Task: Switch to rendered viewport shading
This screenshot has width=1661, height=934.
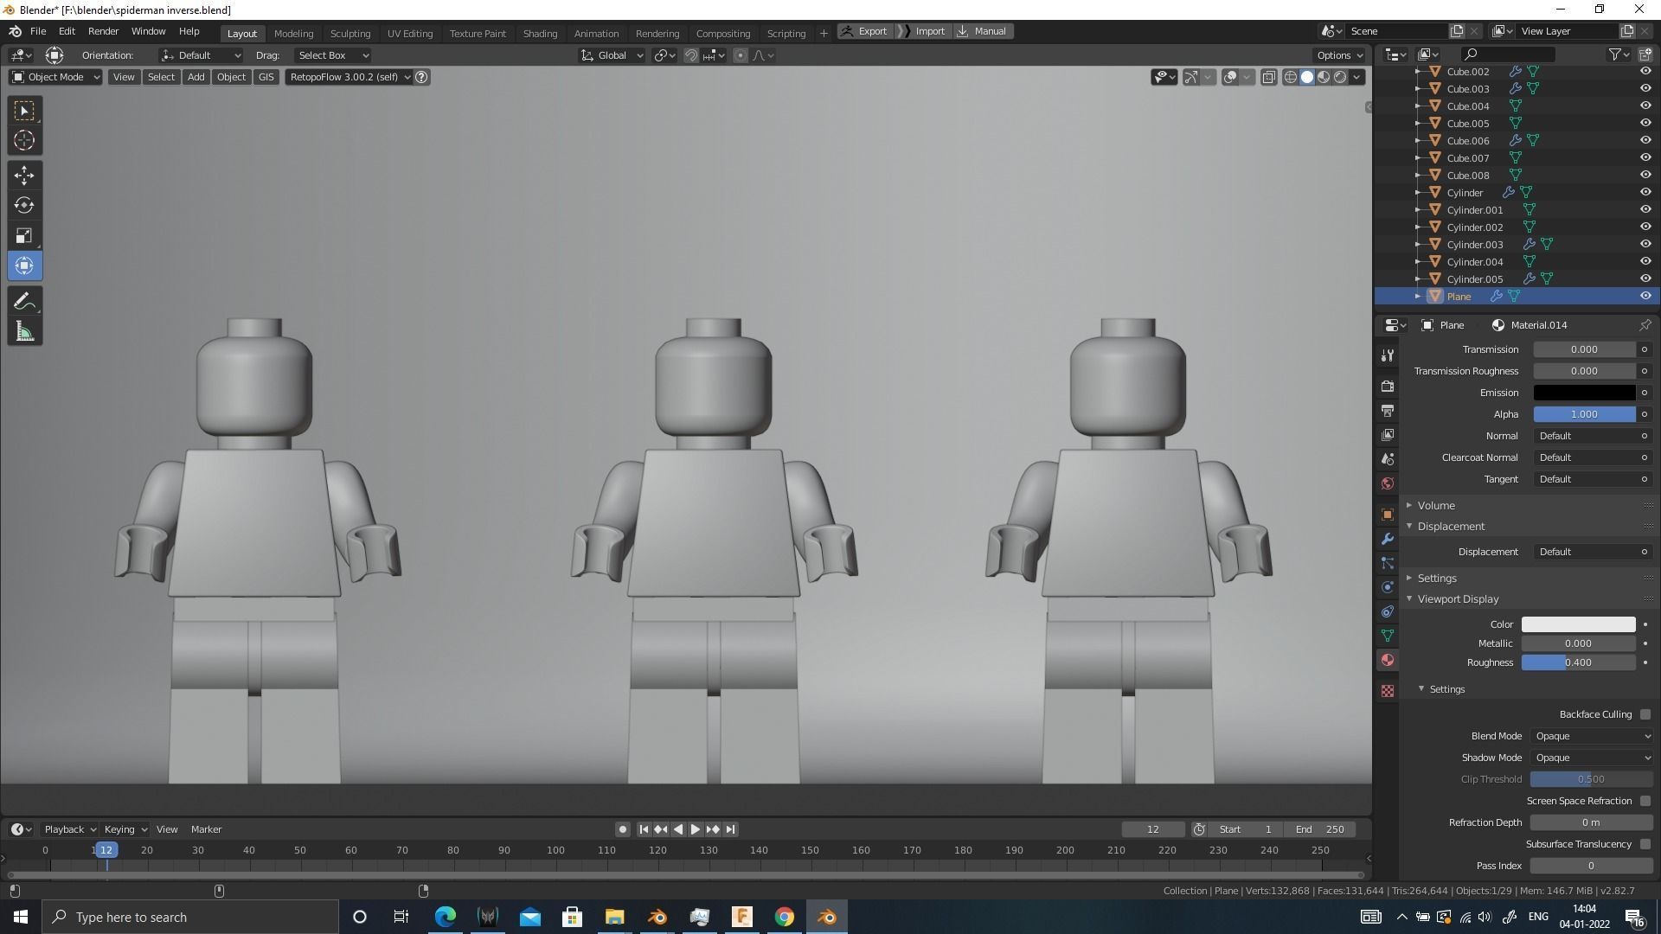Action: pos(1340,77)
